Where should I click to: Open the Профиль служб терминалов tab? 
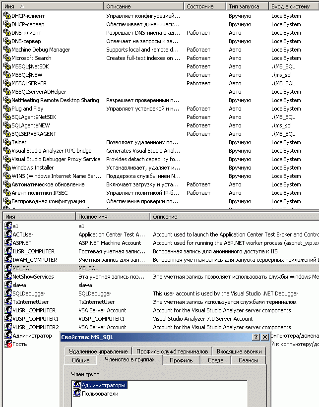click(x=172, y=351)
